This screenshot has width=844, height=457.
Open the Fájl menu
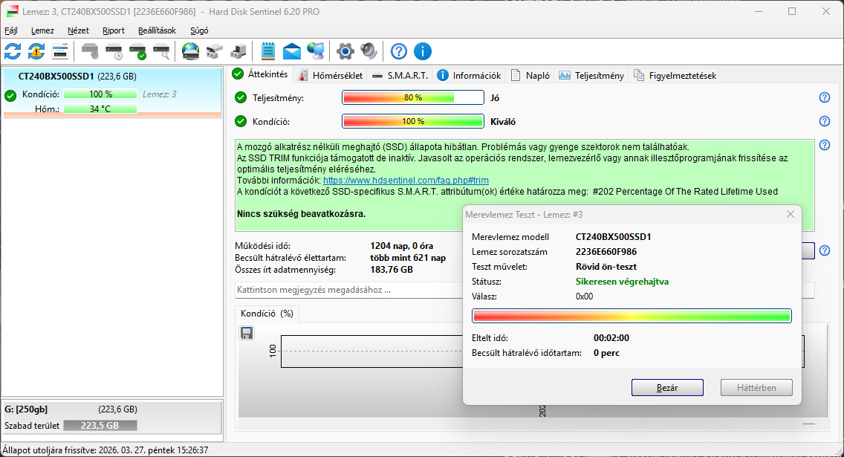[x=10, y=30]
